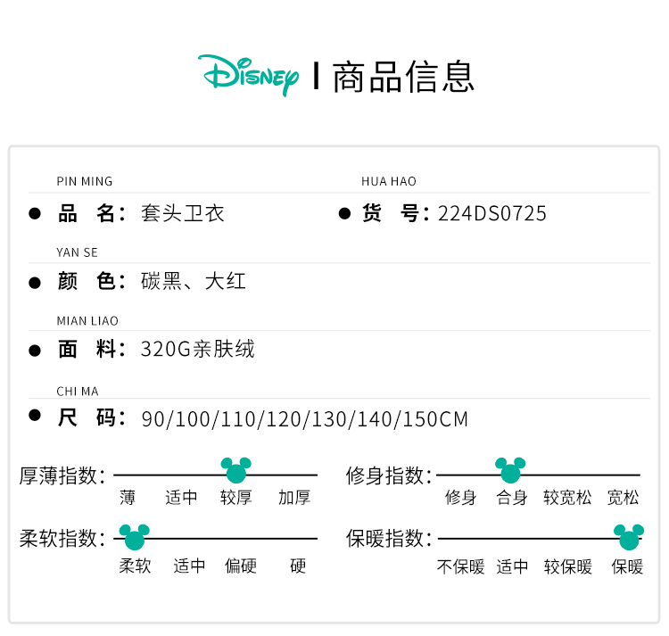Click the 不保暖 warmth option
Viewport: 669px width, 636px height.
461,567
